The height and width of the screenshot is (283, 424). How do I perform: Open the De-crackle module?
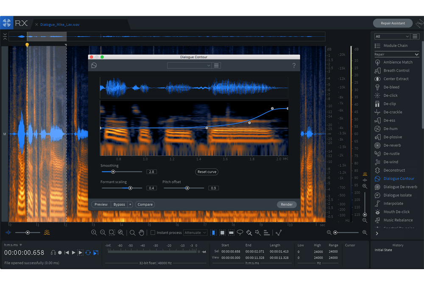388,112
